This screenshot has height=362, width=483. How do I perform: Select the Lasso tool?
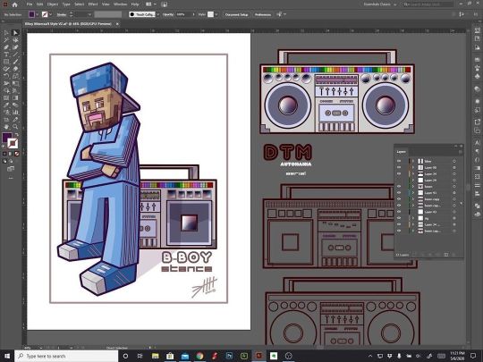(15, 40)
